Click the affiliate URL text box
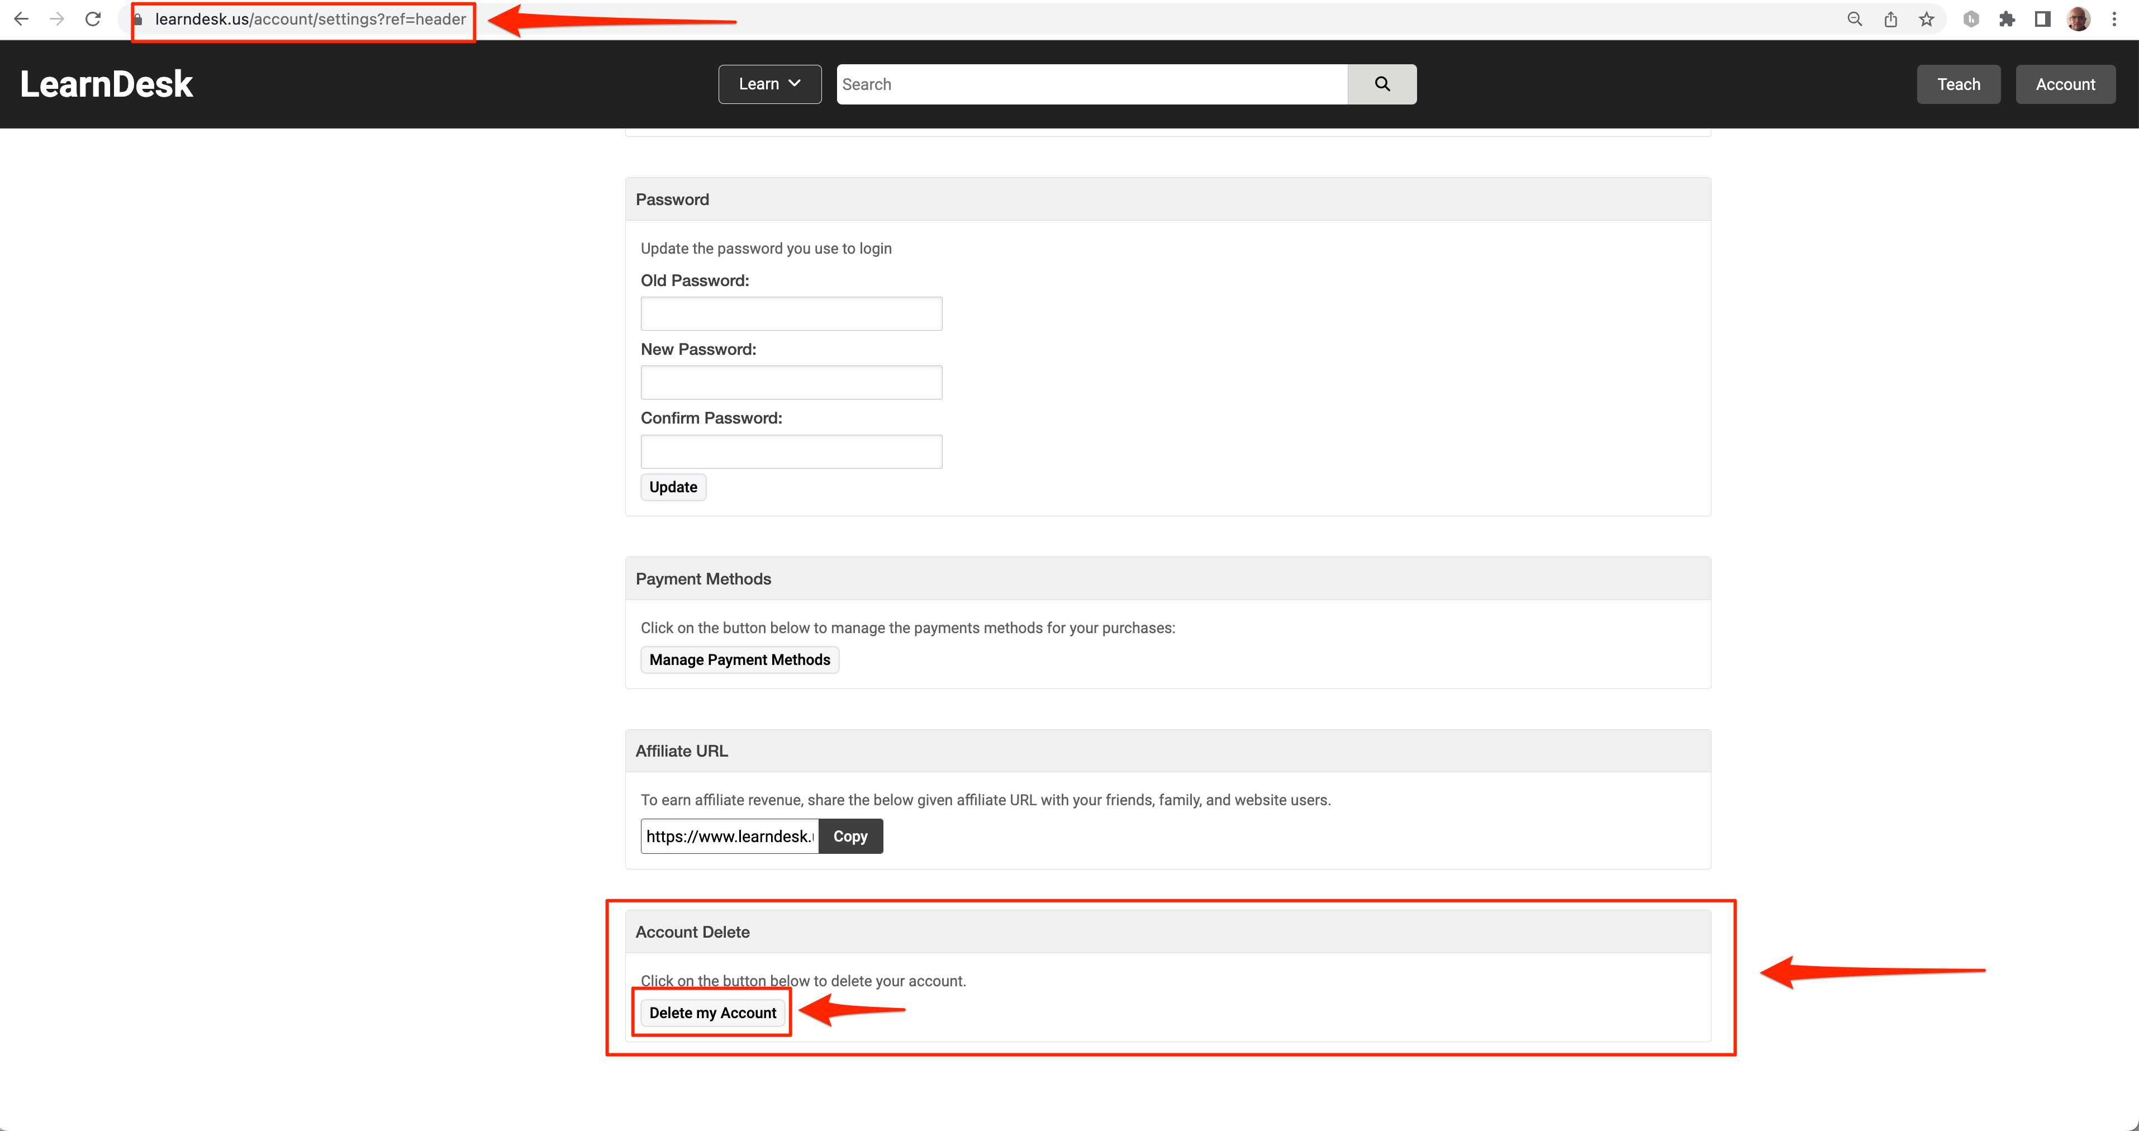Viewport: 2139px width, 1131px height. click(x=730, y=836)
